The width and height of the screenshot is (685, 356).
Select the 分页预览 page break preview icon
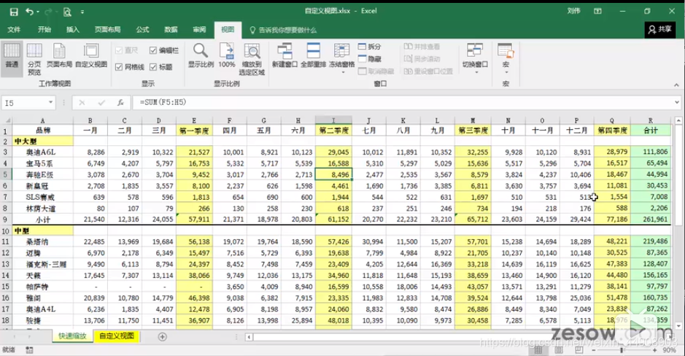point(34,59)
